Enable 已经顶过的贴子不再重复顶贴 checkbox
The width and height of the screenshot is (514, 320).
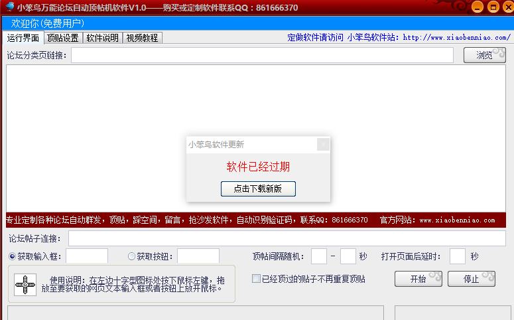[256, 279]
